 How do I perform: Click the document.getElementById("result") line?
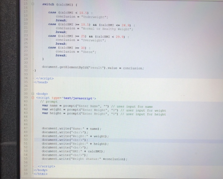(x=93, y=68)
